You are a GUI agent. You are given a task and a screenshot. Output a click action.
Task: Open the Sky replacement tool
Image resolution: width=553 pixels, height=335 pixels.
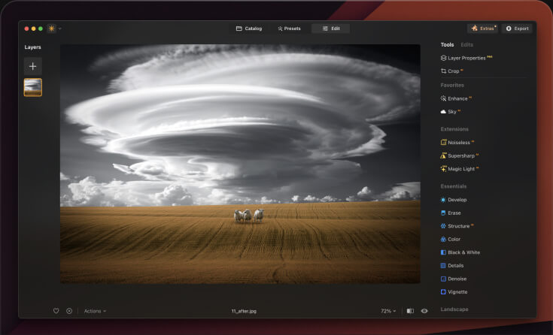[x=451, y=112]
